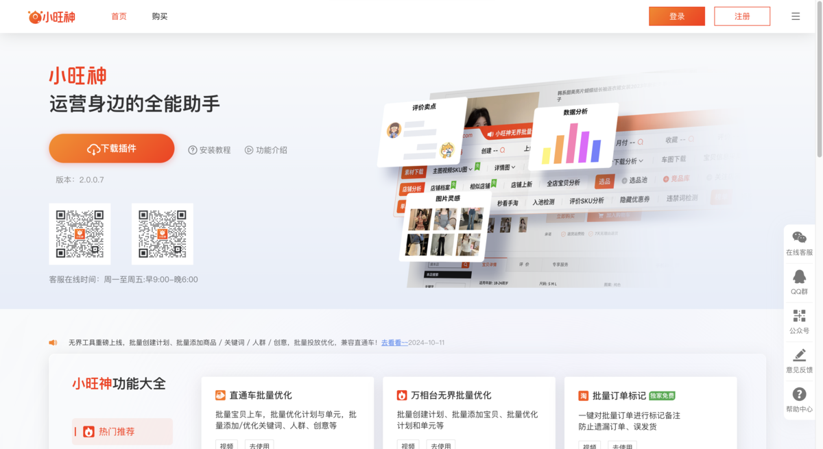Click the 直通车批量优化 card icon

[220, 396]
